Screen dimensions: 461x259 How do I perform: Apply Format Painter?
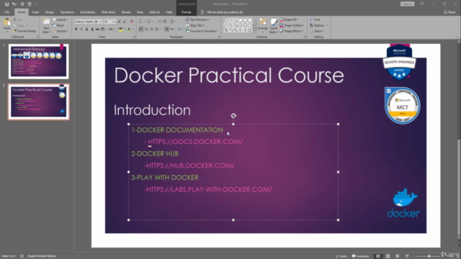point(24,31)
